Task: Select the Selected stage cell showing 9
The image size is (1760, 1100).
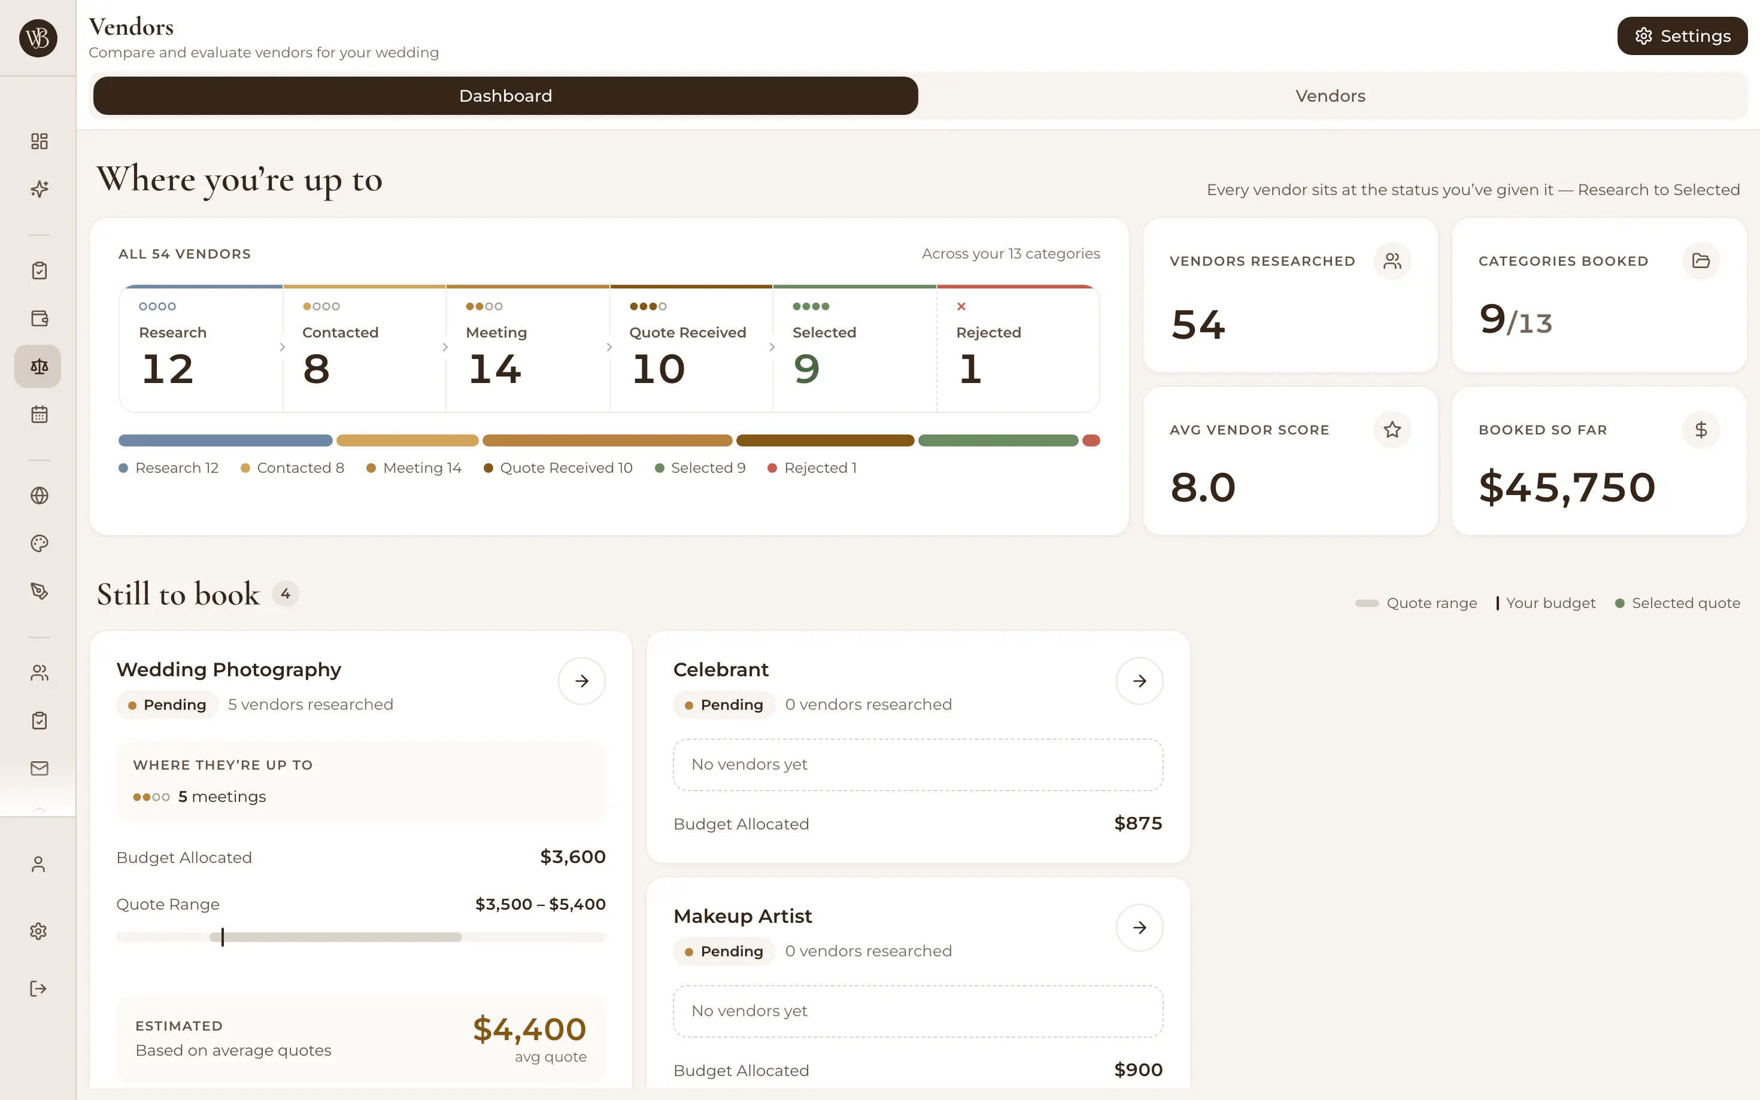Action: click(855, 349)
